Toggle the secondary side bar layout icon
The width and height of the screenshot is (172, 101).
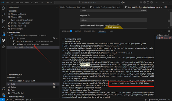[x=152, y=2]
